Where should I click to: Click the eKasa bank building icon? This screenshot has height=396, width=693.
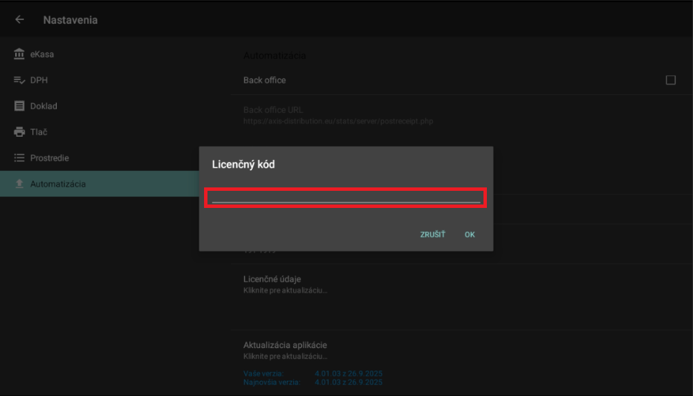19,54
